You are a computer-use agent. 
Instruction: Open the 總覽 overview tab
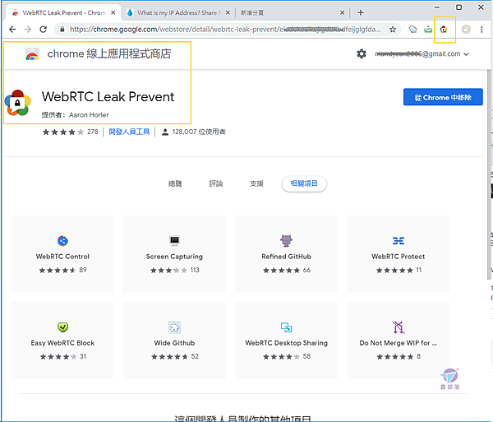coord(175,183)
